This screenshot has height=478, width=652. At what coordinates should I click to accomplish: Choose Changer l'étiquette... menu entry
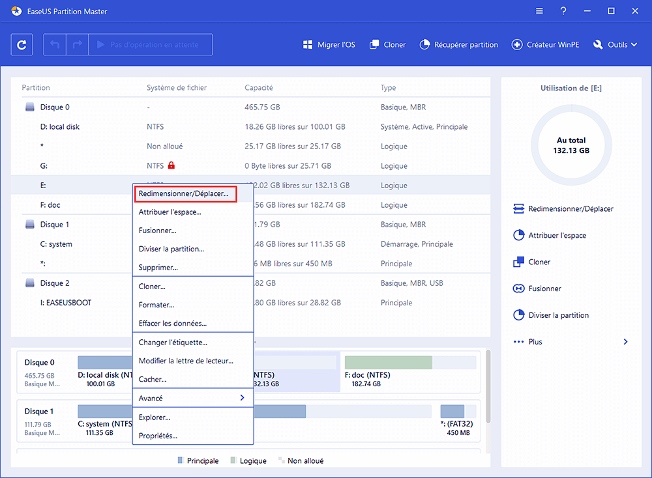pos(193,342)
